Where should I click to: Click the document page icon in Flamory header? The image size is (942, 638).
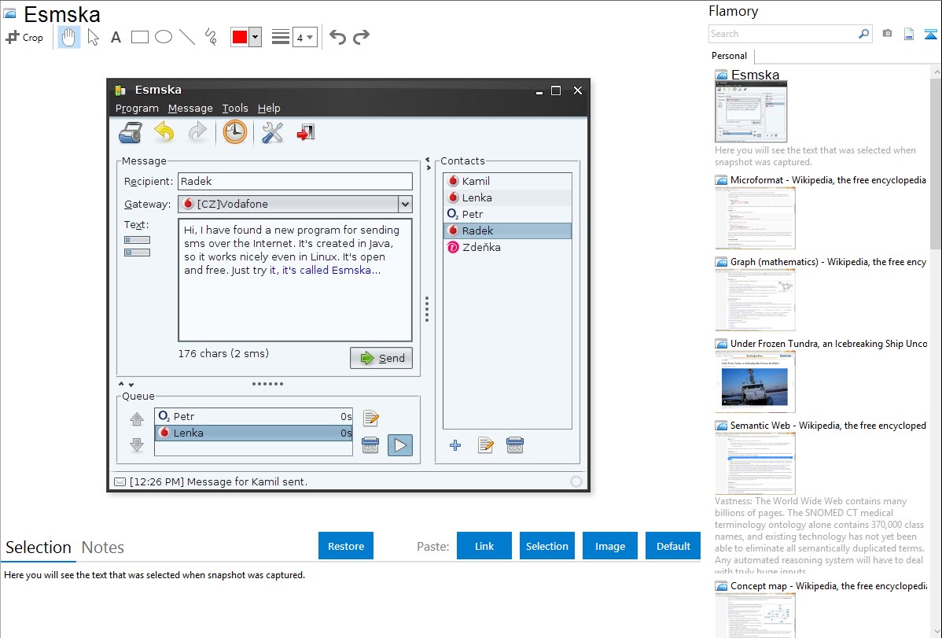(x=909, y=34)
